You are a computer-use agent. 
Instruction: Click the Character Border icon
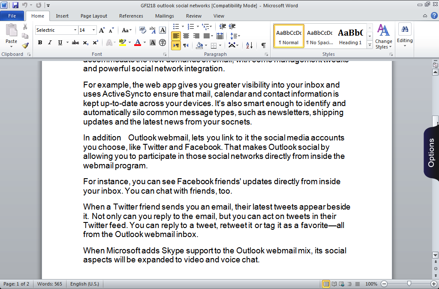(x=162, y=30)
